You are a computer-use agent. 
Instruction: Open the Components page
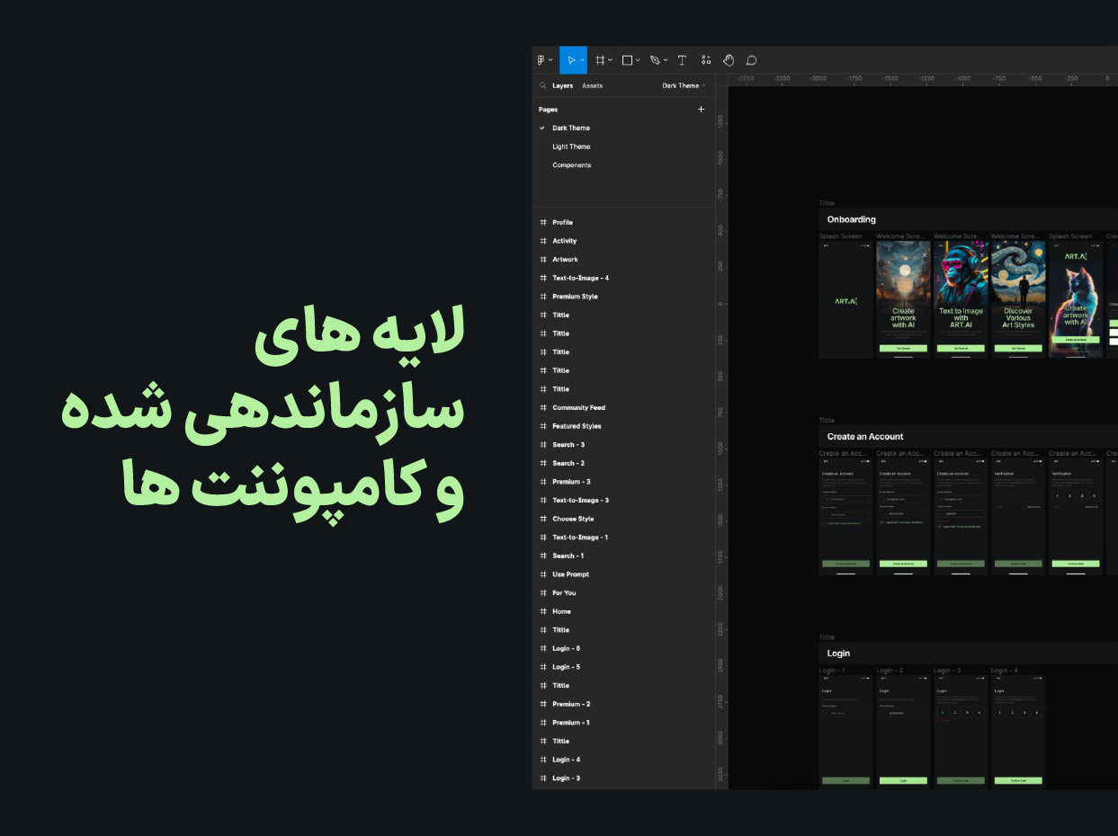(x=571, y=165)
